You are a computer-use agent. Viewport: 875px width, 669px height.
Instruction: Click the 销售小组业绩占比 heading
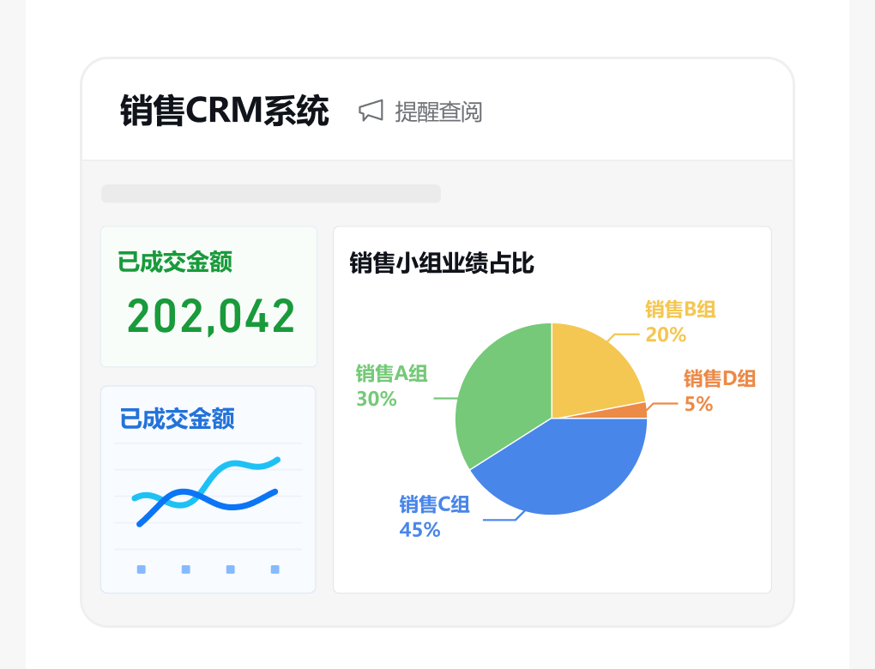[442, 262]
